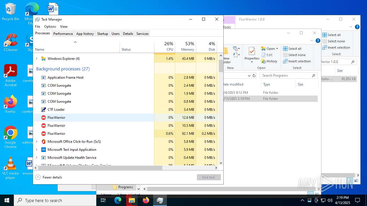
Task: Click the Microsoft Update Health Service icon
Action: point(44,158)
